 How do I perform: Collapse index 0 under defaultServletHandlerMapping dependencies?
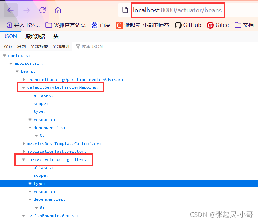[36, 136]
